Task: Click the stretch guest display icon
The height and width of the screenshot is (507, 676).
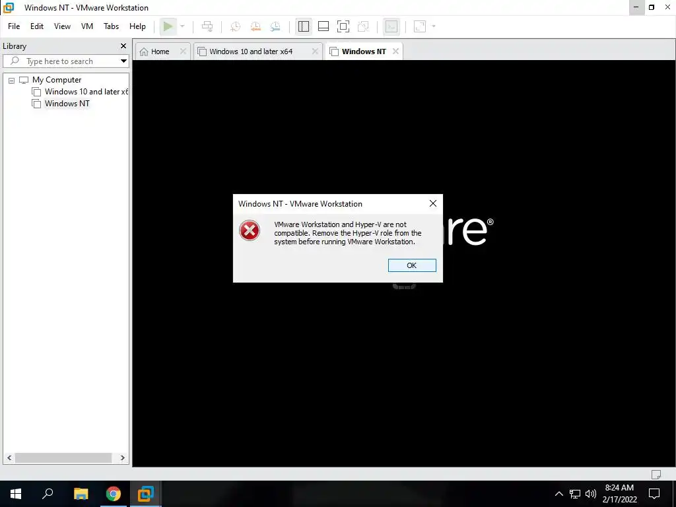Action: [x=420, y=26]
